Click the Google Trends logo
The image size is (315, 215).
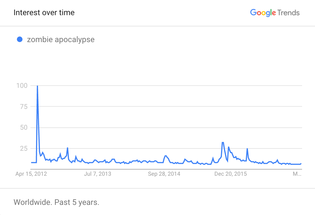coord(274,13)
